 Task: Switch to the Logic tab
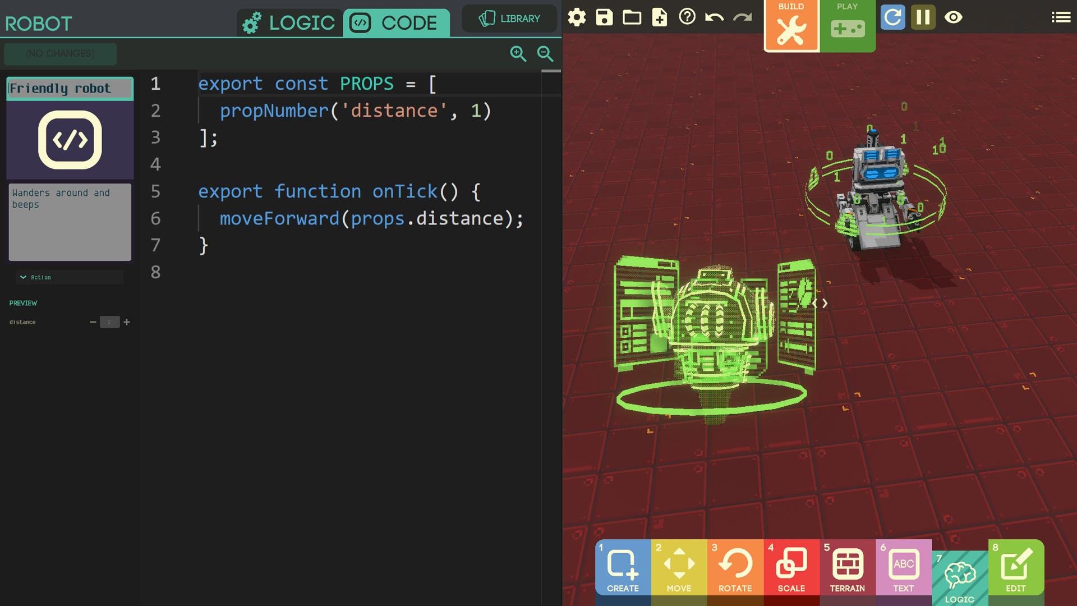289,23
